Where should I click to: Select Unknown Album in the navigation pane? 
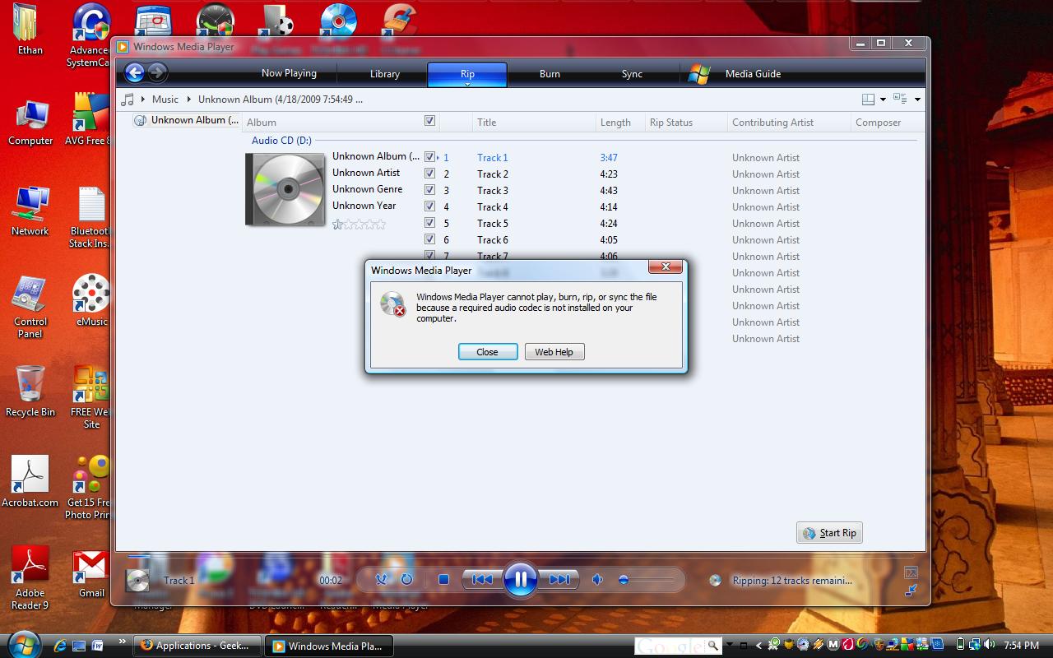point(187,120)
